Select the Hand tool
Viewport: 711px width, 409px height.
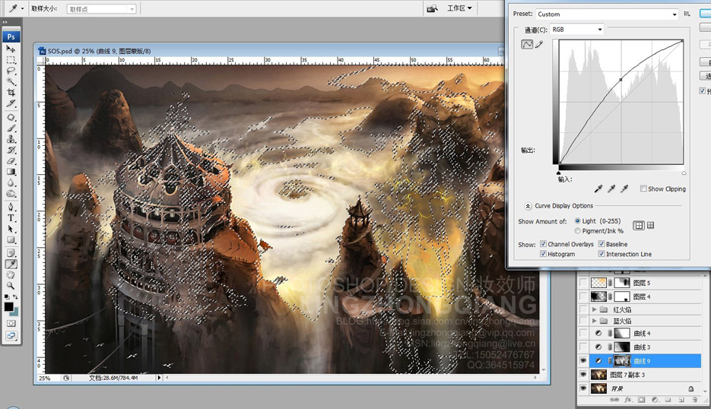(x=11, y=274)
